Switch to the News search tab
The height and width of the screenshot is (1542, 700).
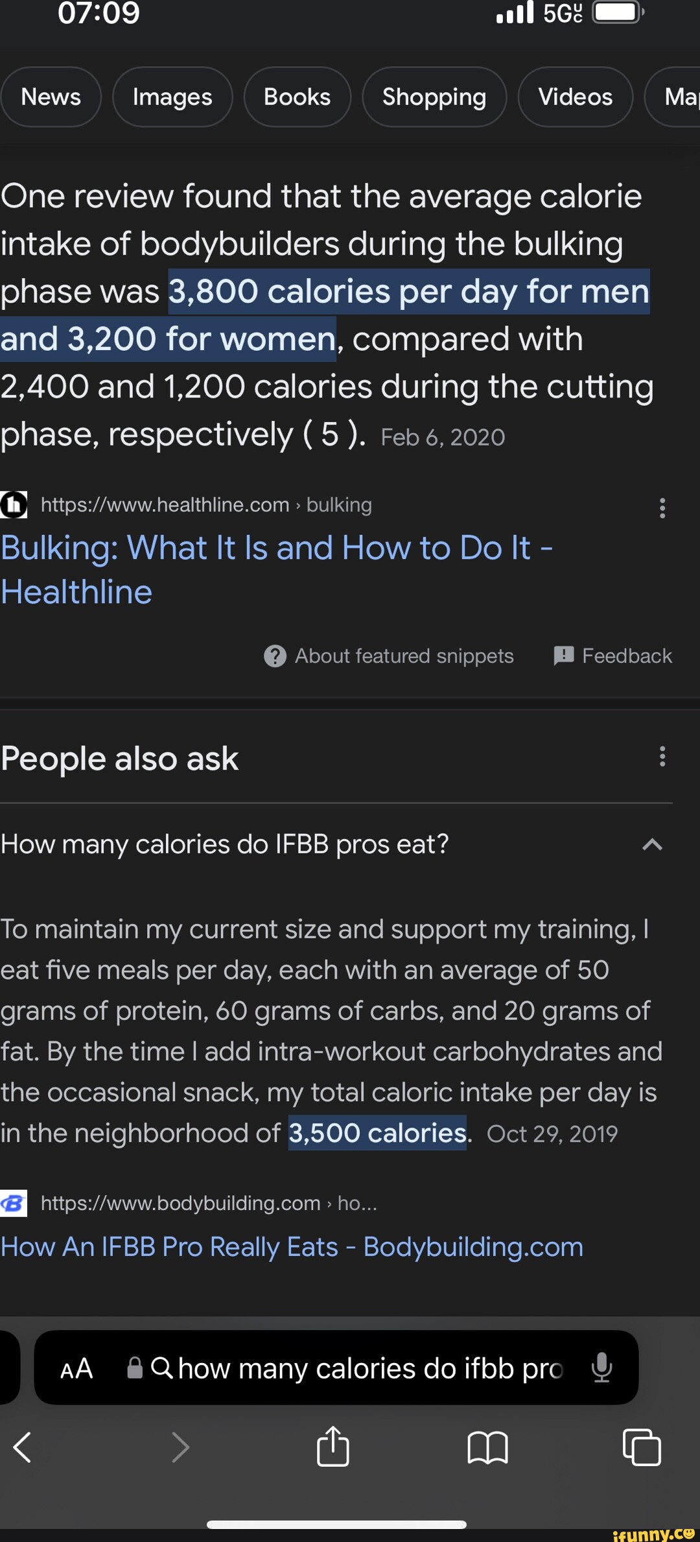click(x=51, y=97)
